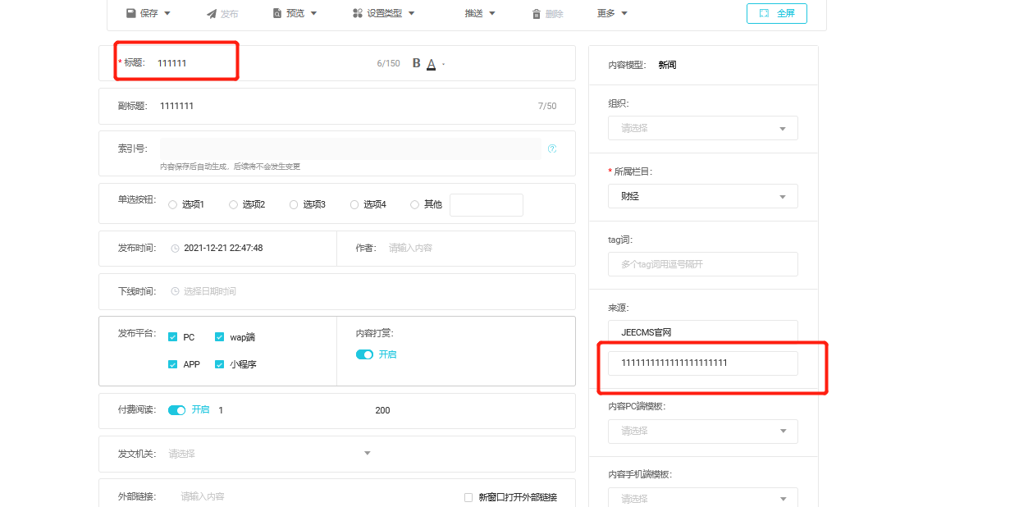Click the fullscreen icon button

(776, 13)
